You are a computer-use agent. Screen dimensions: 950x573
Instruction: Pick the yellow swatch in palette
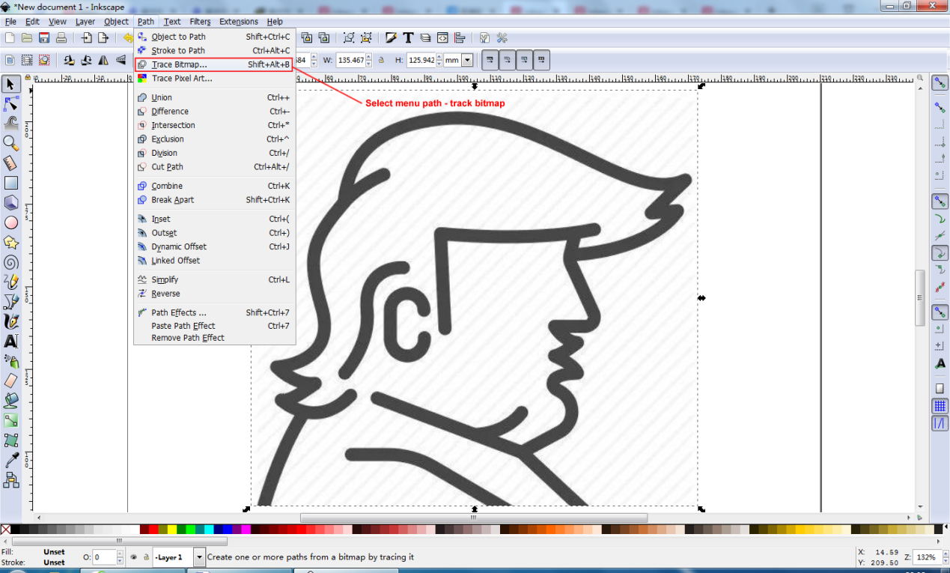[171, 530]
